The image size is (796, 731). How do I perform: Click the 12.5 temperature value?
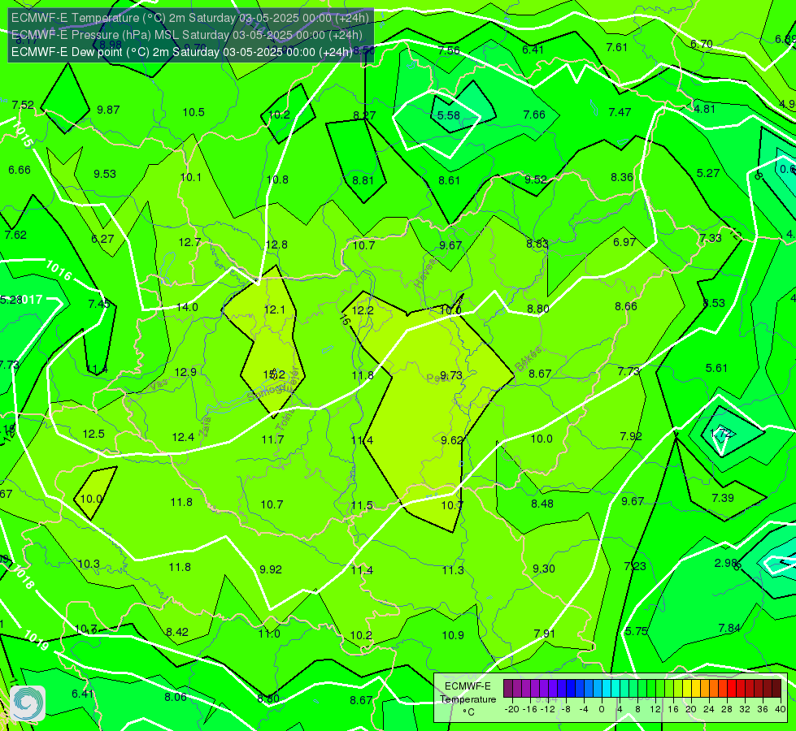pyautogui.click(x=94, y=434)
